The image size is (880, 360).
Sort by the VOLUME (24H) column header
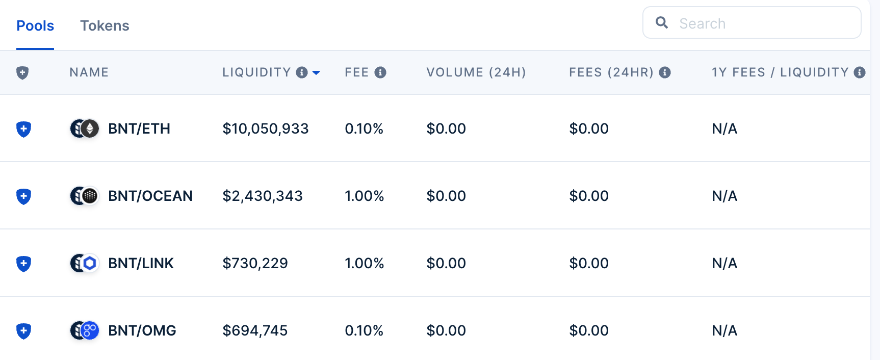click(477, 72)
